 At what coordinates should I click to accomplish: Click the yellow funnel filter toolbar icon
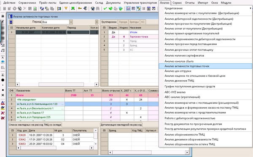click(x=66, y=8)
